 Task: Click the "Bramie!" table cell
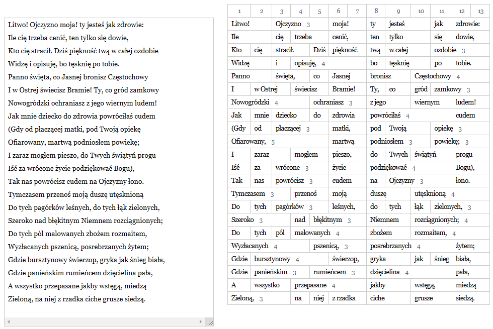(x=348, y=89)
